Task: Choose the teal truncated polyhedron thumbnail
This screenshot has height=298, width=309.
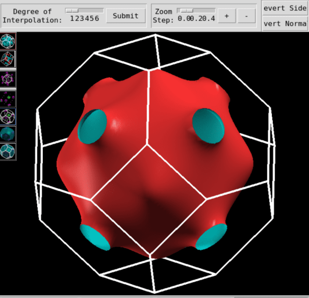Action: [x=8, y=151]
